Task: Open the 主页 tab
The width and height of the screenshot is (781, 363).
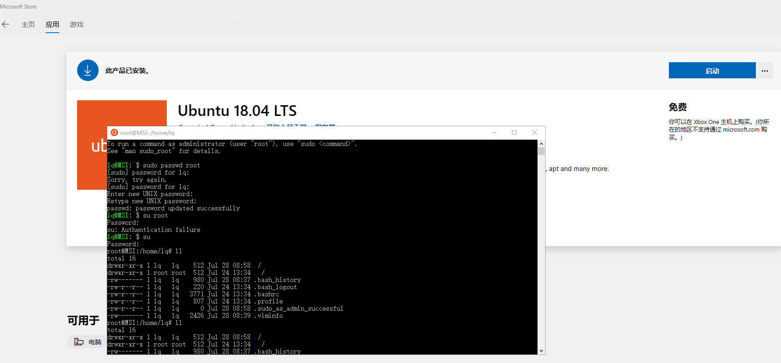Action: click(x=28, y=25)
